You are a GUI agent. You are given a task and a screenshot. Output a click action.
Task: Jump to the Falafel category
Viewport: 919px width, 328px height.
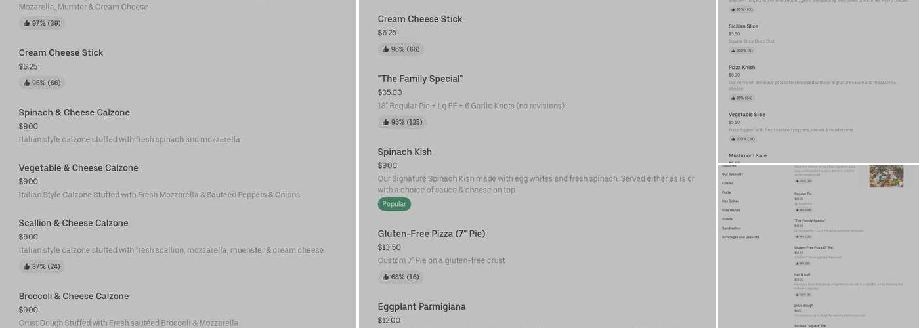pos(727,184)
